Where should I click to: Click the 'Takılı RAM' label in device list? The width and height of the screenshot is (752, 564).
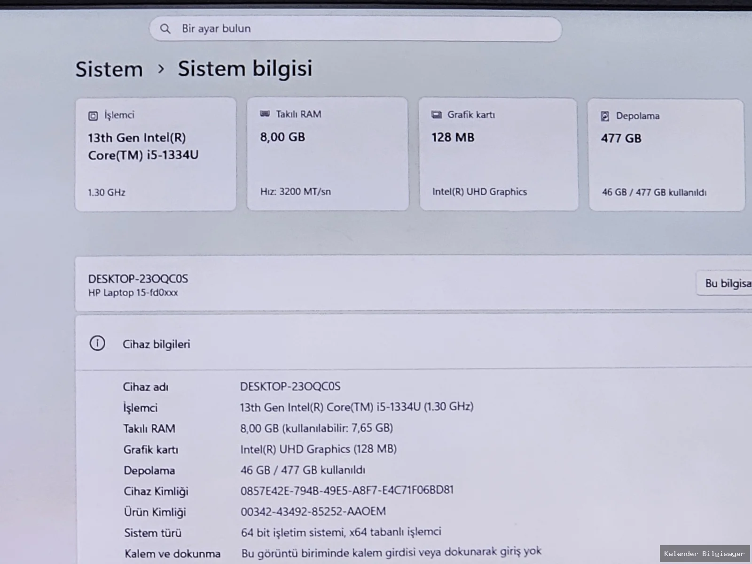click(149, 429)
